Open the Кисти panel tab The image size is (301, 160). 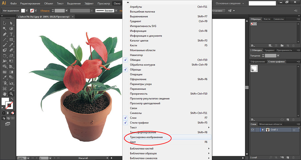(x=267, y=19)
